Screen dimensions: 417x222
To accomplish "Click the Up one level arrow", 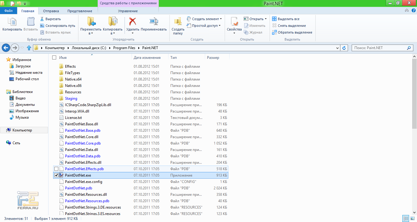I will click(x=29, y=48).
